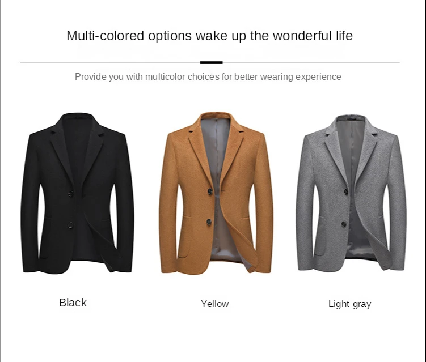Select the Yellow color label
The height and width of the screenshot is (362, 426).
(x=214, y=304)
